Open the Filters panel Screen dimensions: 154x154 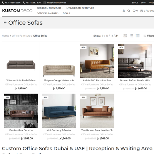[149, 36]
